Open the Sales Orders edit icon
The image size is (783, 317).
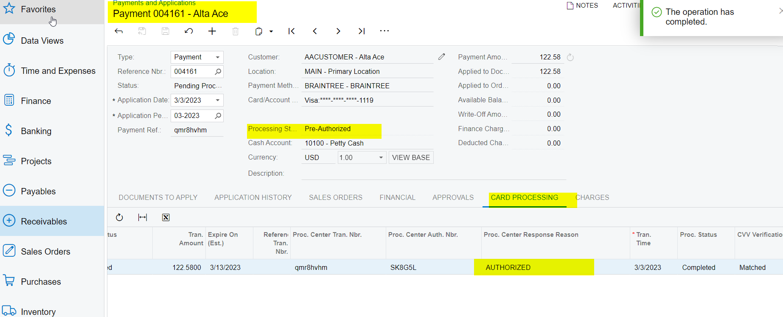(9, 250)
